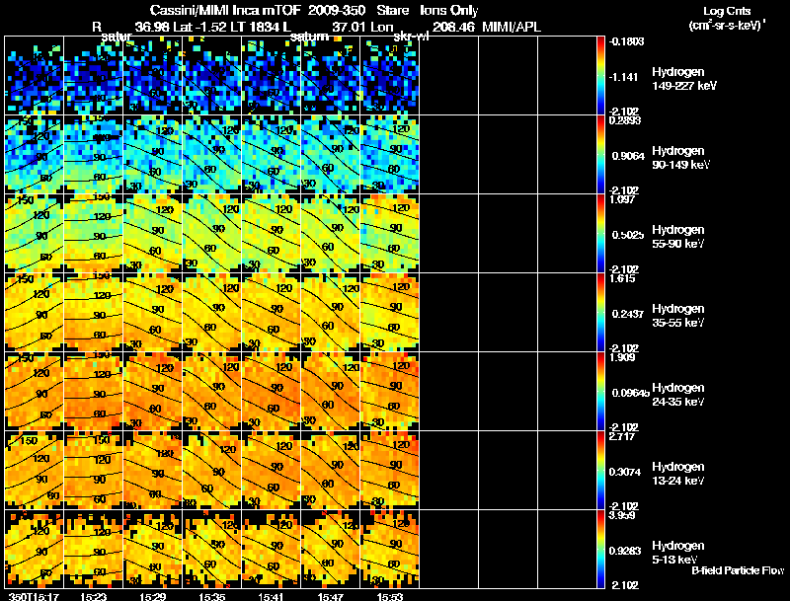Click the '0.5025' color scale value
This screenshot has width=790, height=601.
(x=628, y=235)
